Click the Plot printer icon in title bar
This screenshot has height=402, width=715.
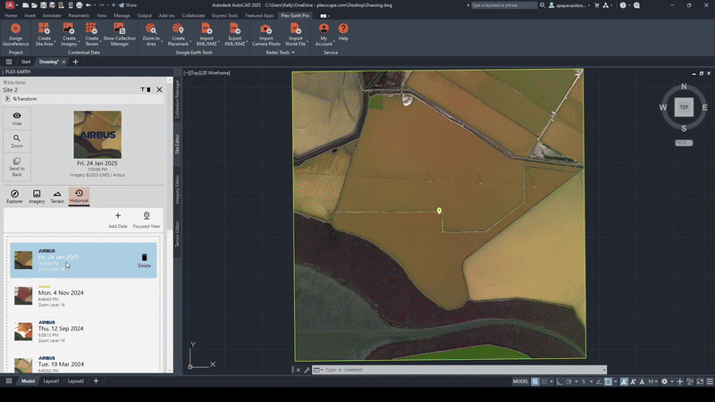pyautogui.click(x=80, y=5)
